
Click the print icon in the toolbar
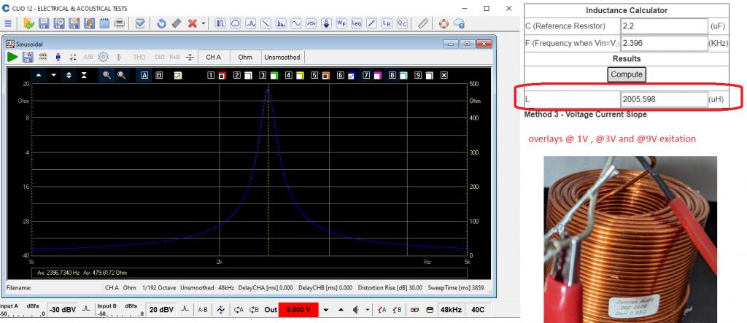click(x=120, y=23)
